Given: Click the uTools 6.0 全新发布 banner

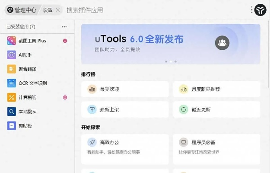Looking at the screenshot, I should [171, 44].
